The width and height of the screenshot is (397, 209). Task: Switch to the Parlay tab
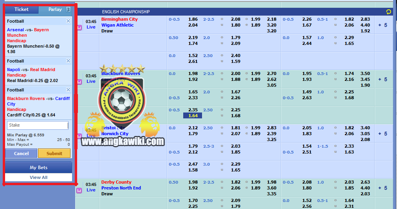click(55, 9)
